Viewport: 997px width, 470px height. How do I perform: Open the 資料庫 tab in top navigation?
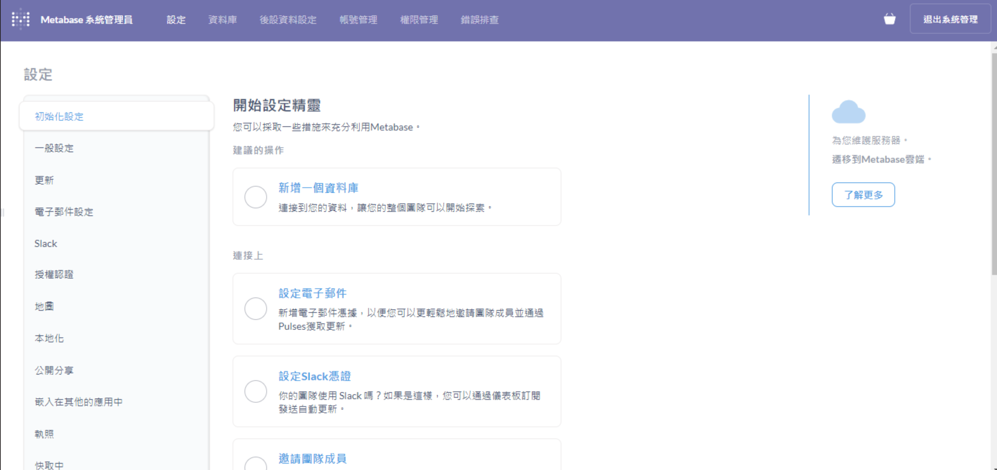point(222,20)
